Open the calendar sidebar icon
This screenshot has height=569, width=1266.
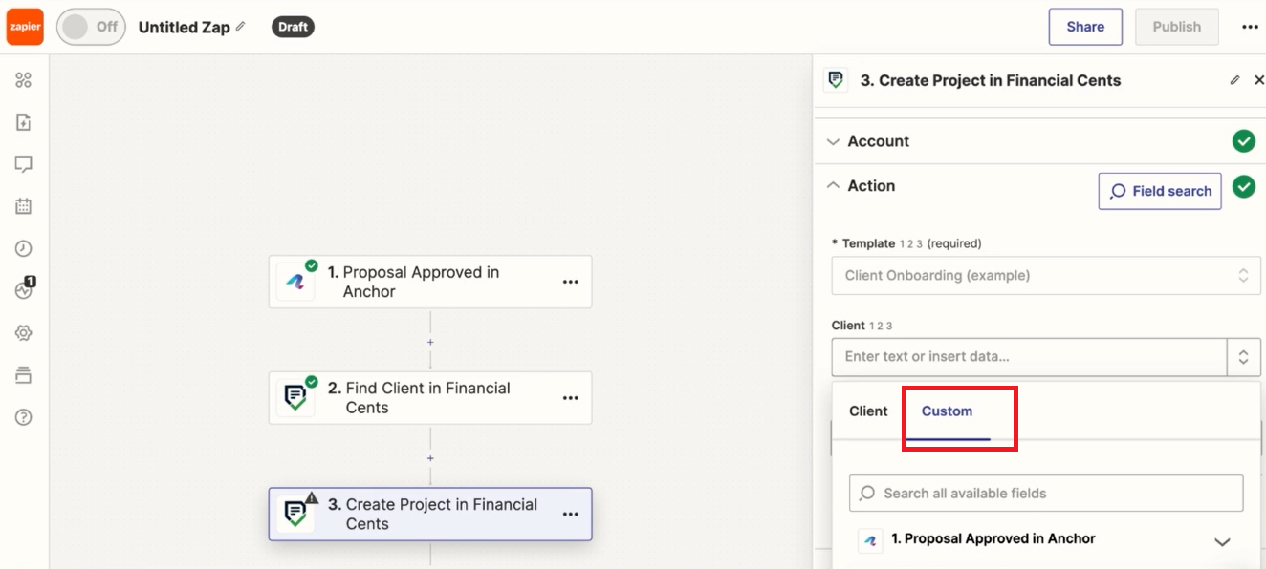pyautogui.click(x=24, y=206)
